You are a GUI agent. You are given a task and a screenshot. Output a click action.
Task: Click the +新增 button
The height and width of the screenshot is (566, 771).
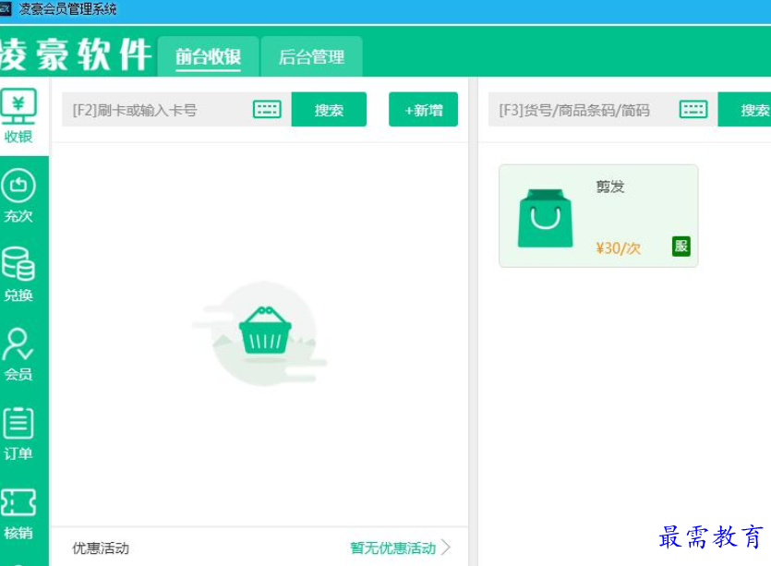tap(424, 109)
